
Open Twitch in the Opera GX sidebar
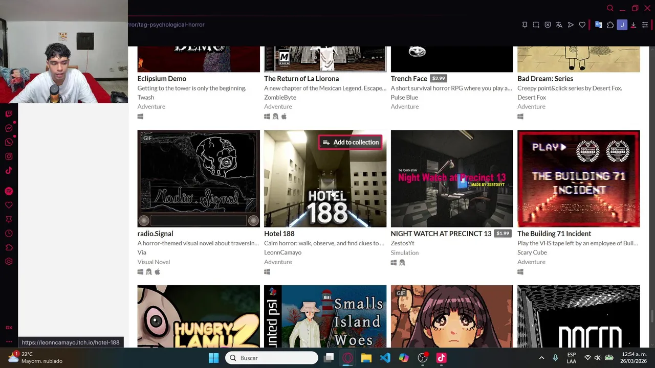(9, 114)
